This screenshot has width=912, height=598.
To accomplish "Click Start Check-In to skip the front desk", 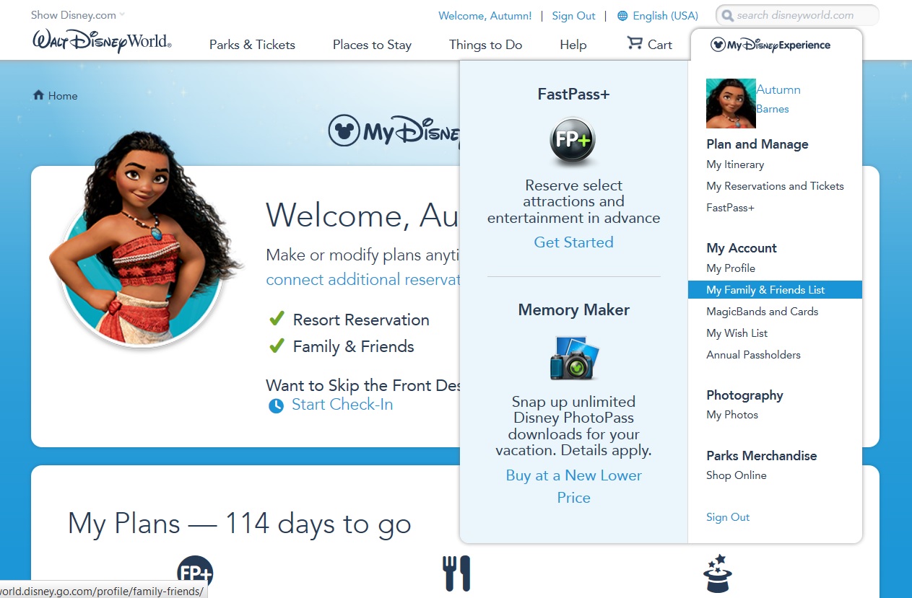I will click(x=342, y=405).
